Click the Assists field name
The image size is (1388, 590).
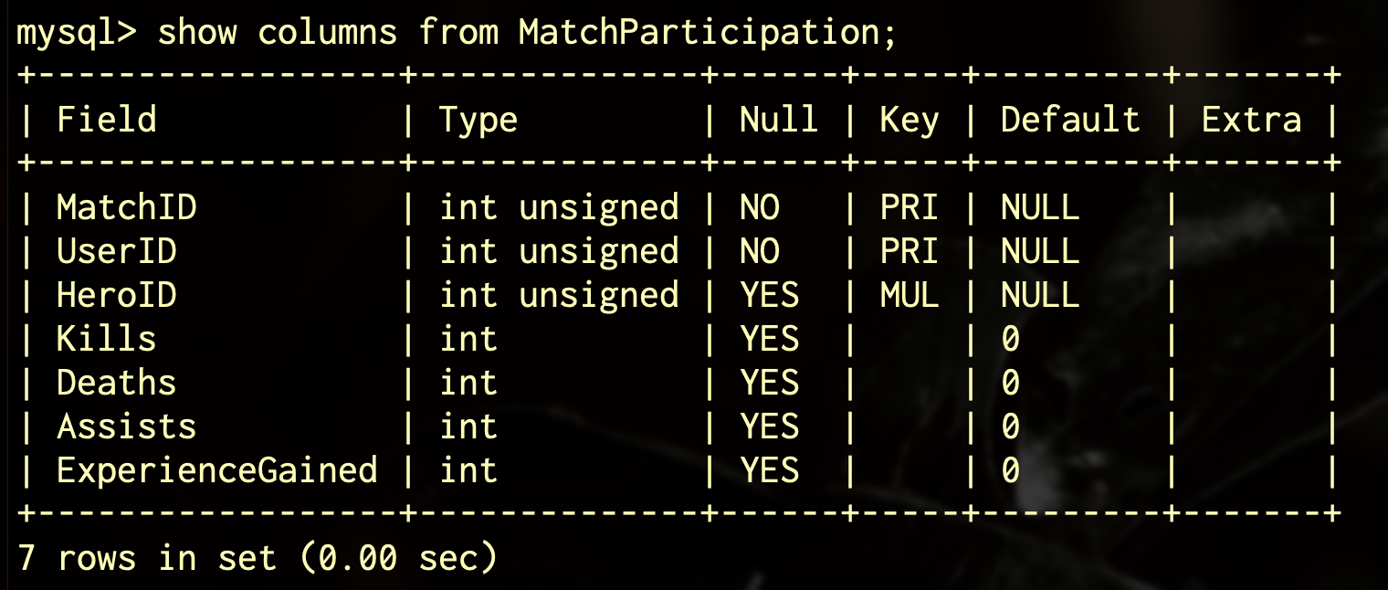point(126,427)
